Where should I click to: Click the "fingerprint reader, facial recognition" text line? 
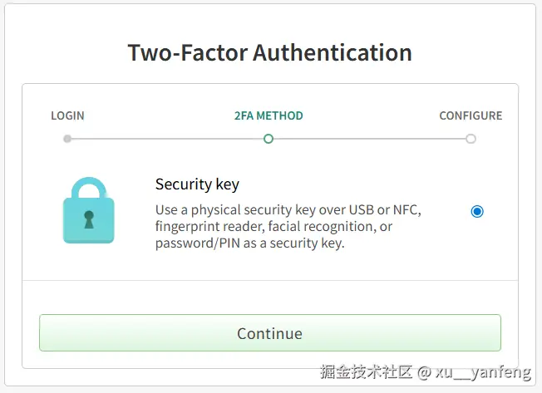tap(273, 227)
